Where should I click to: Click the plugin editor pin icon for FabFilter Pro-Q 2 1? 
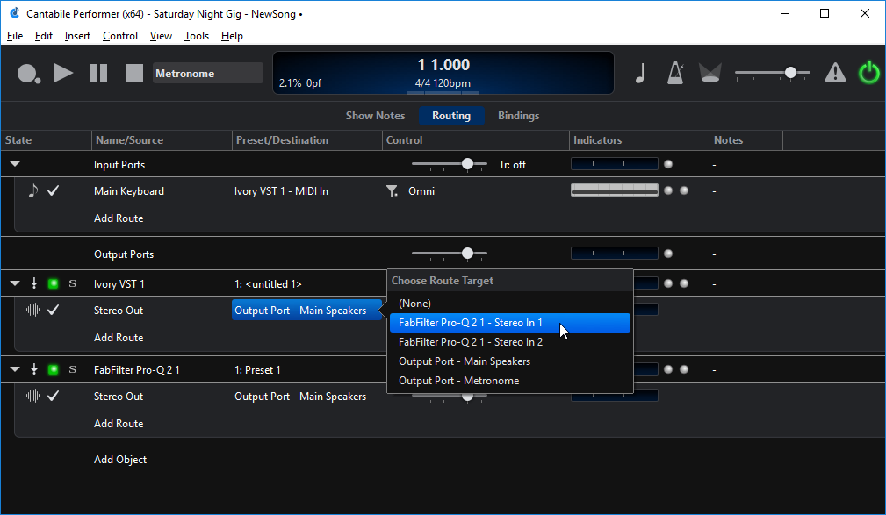pyautogui.click(x=34, y=369)
